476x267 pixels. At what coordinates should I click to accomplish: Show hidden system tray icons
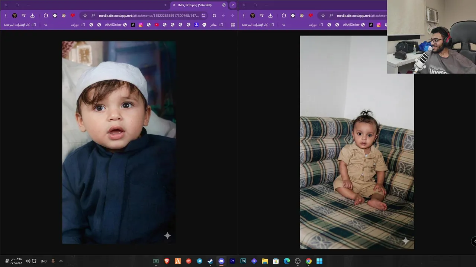[61, 261]
